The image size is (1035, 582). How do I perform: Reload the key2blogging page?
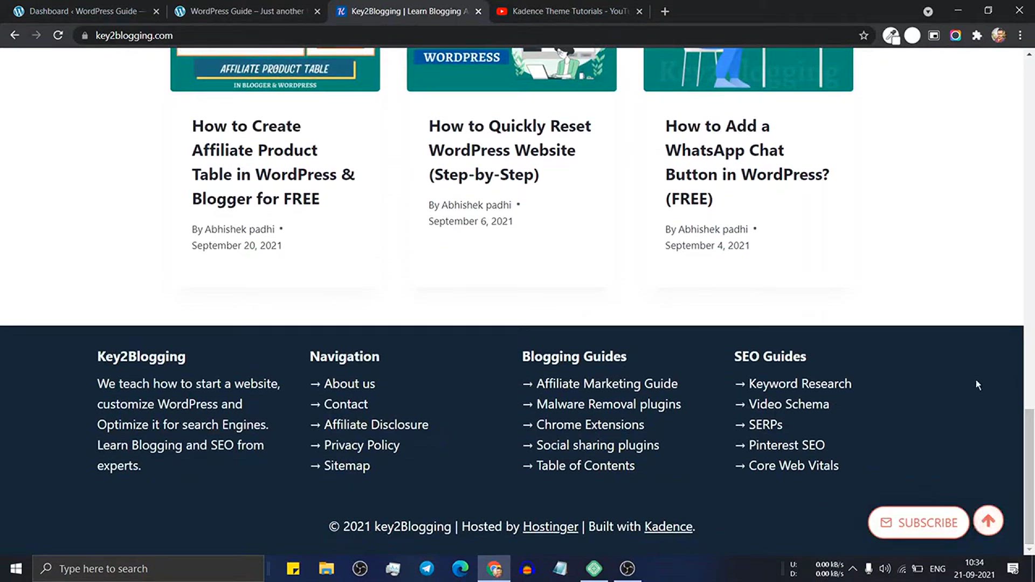tap(58, 35)
